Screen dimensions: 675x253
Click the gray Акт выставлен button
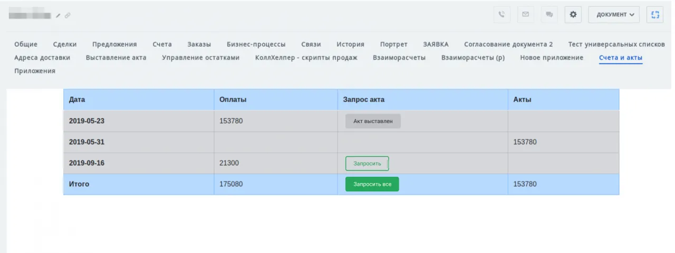(373, 122)
